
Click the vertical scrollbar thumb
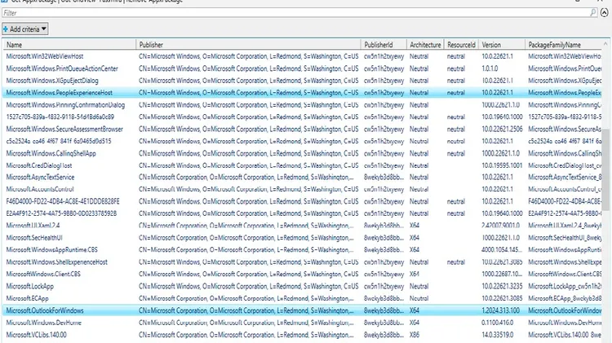(x=605, y=169)
